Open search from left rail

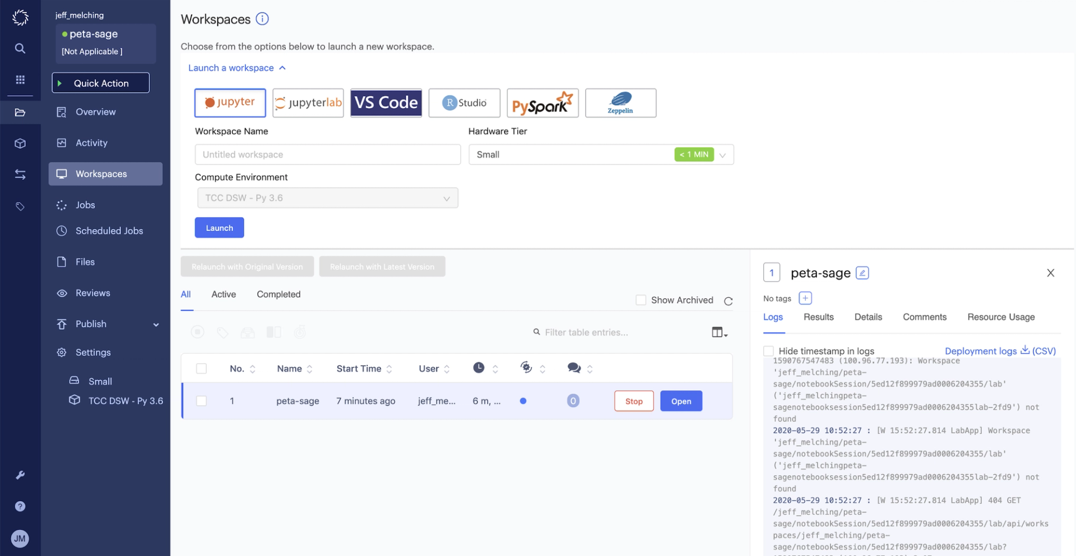click(20, 48)
